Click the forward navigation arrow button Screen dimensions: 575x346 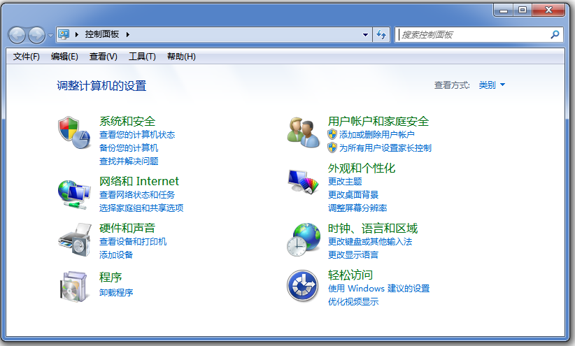pos(36,35)
